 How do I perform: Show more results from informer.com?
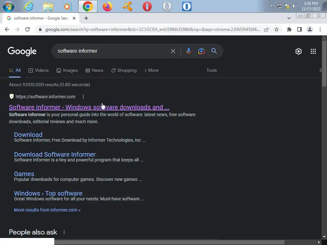point(47,210)
